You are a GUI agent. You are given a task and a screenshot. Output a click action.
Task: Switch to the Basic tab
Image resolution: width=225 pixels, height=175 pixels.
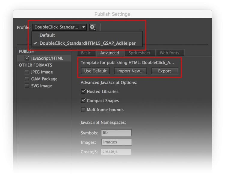click(86, 53)
